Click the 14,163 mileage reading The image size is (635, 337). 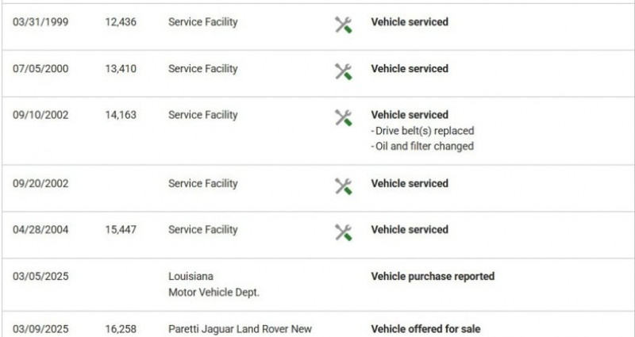click(x=121, y=115)
